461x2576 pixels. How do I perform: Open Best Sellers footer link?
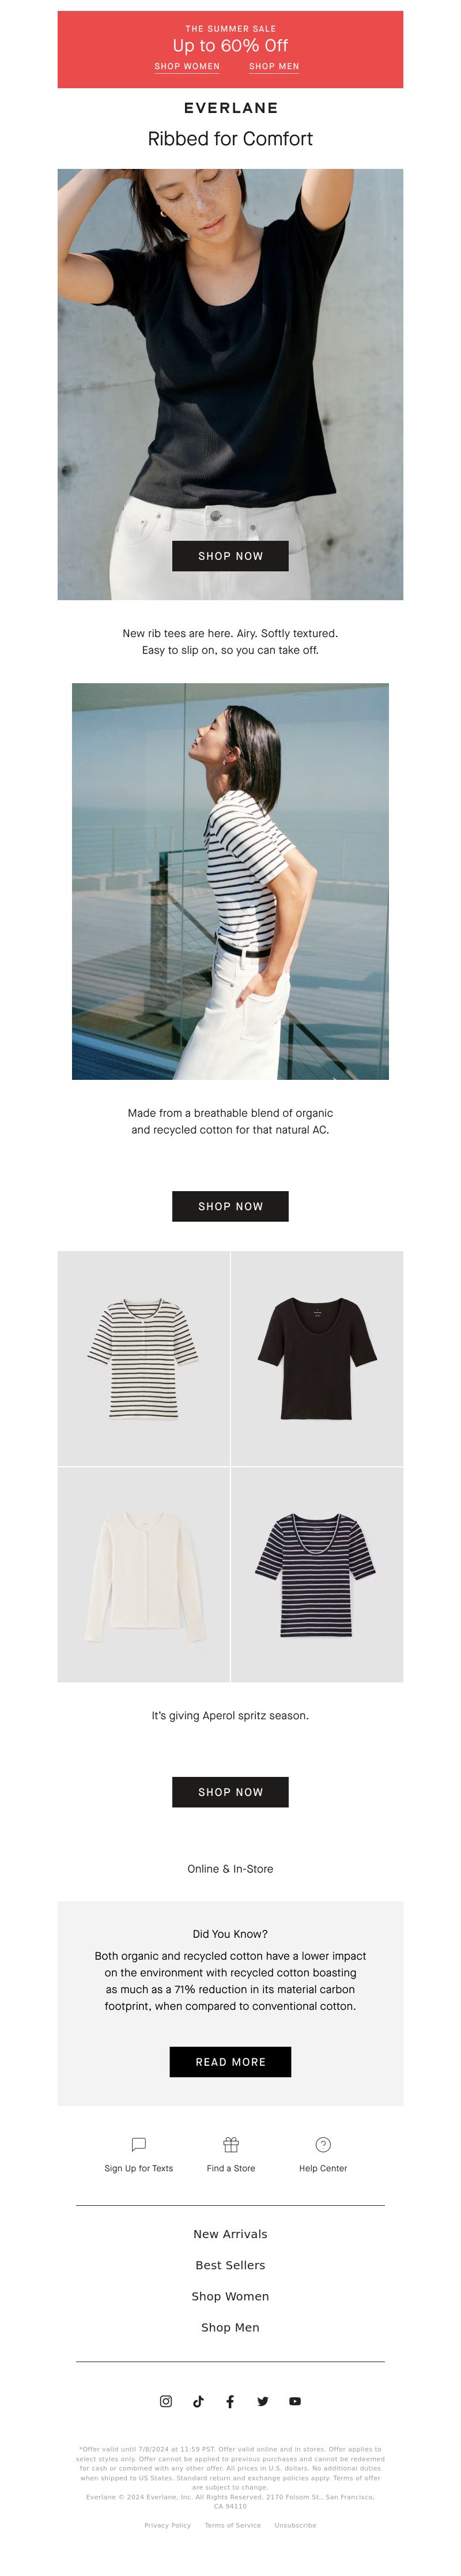pos(230,2264)
